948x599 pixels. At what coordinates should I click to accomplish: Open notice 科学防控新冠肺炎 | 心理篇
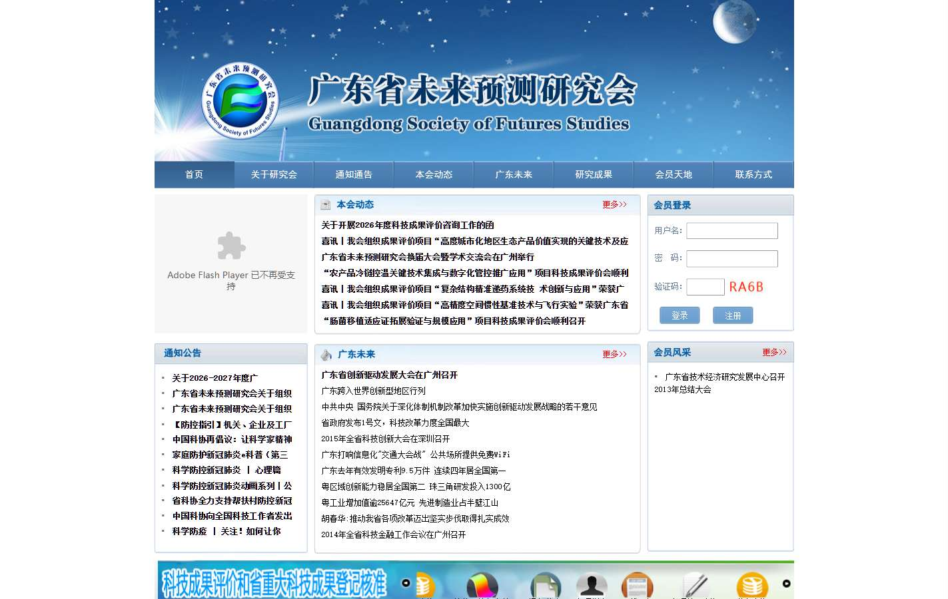[227, 470]
